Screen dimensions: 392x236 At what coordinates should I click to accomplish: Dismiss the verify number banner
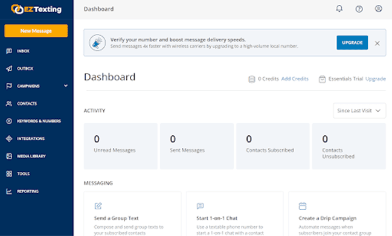(378, 43)
